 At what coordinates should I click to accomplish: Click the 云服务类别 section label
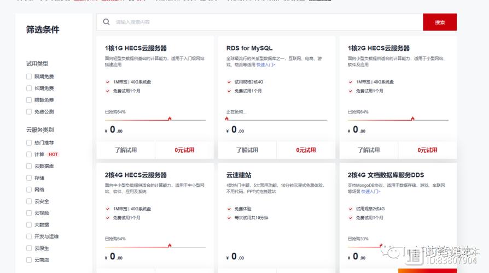click(40, 130)
